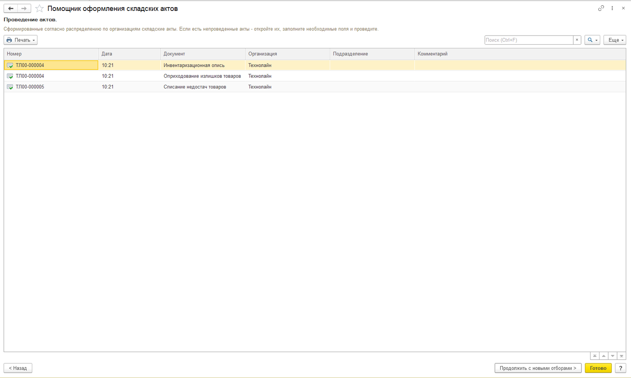The width and height of the screenshot is (631, 378).
Task: Open the Еще menu
Action: 615,40
